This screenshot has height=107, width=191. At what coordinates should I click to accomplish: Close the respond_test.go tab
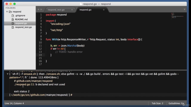72,10
